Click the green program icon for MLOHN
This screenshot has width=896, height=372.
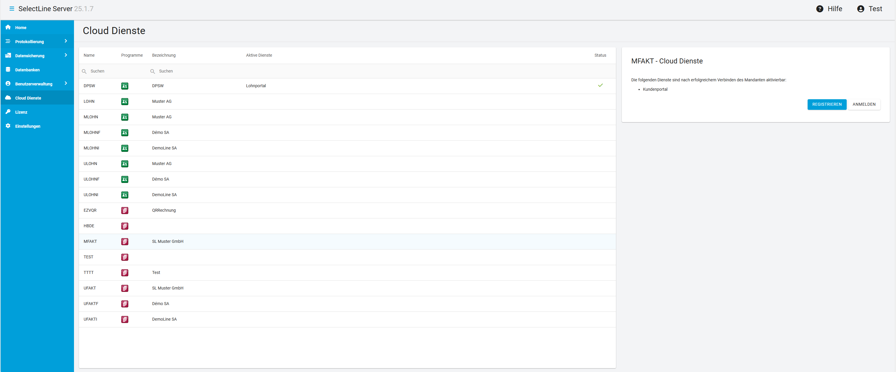coord(124,117)
